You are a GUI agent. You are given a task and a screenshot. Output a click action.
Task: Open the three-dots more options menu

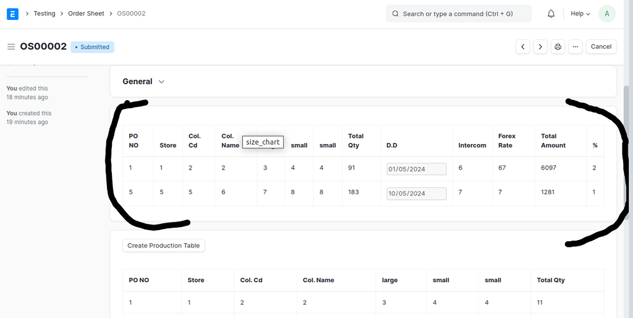(x=576, y=46)
